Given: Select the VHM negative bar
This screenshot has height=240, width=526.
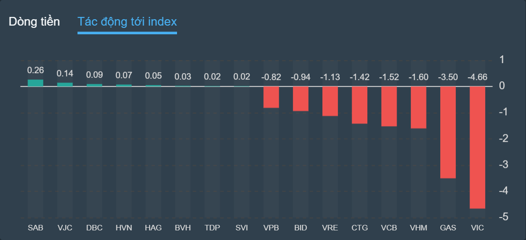Looking at the screenshot, I should tap(418, 107).
